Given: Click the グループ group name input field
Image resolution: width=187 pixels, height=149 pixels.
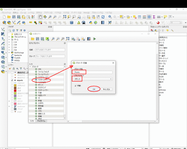Looking at the screenshot, I should 50,56.
